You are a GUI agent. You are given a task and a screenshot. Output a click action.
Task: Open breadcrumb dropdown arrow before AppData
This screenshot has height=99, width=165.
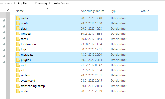[x=15, y=3]
